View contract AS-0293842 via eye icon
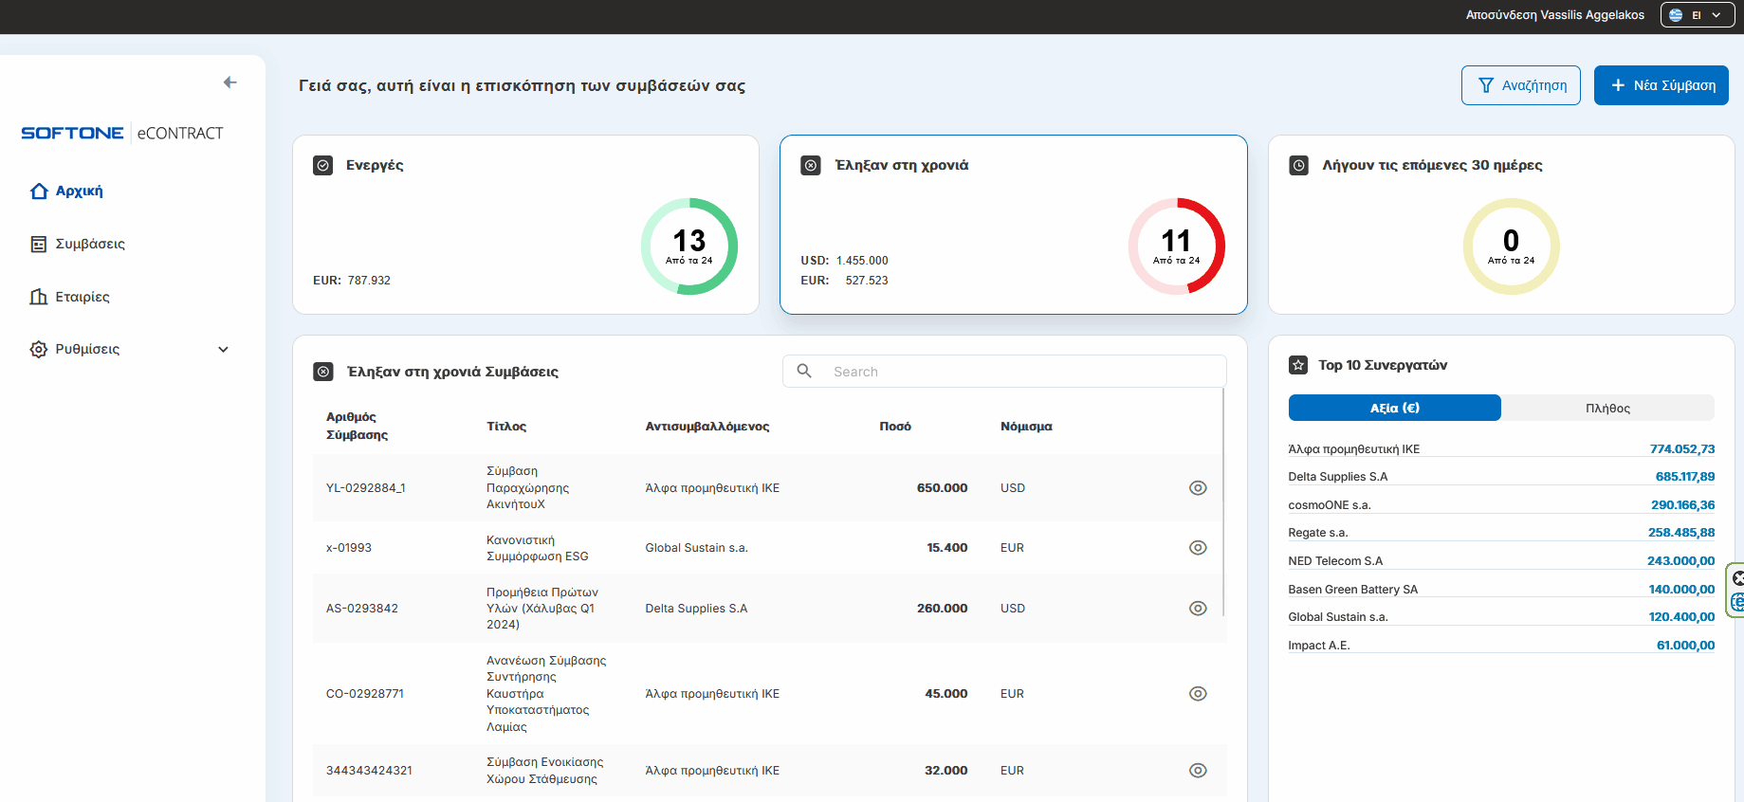 point(1198,609)
